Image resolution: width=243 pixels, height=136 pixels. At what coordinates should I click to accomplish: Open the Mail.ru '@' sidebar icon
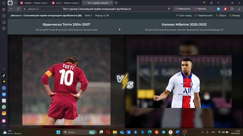pyautogui.click(x=4, y=88)
